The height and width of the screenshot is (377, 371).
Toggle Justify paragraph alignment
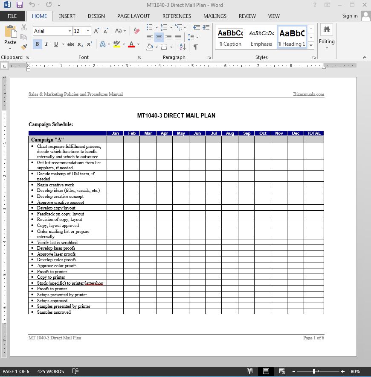(178, 37)
